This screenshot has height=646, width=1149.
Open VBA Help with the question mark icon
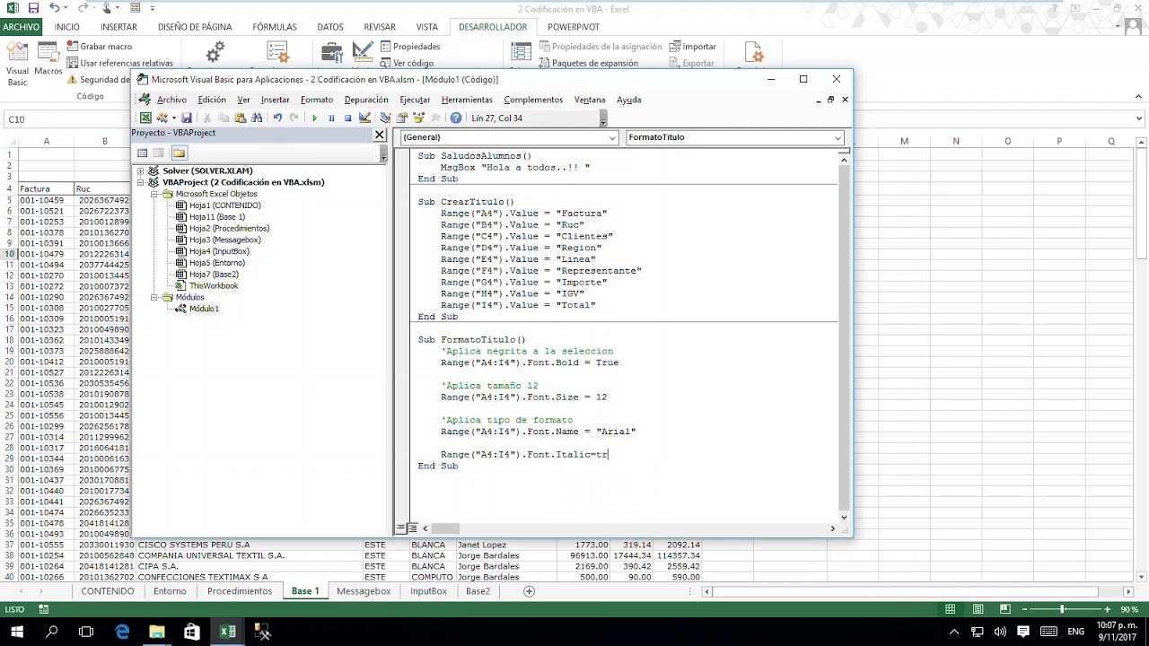click(x=456, y=118)
